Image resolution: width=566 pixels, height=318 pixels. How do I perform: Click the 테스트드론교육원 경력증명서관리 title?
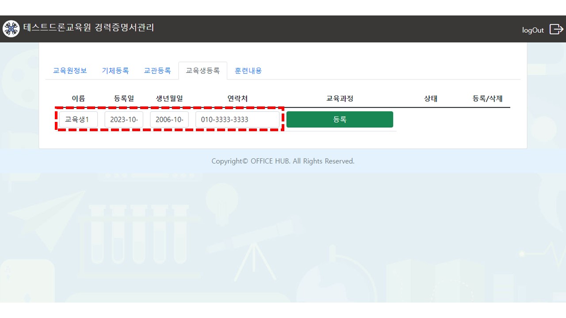coord(88,27)
